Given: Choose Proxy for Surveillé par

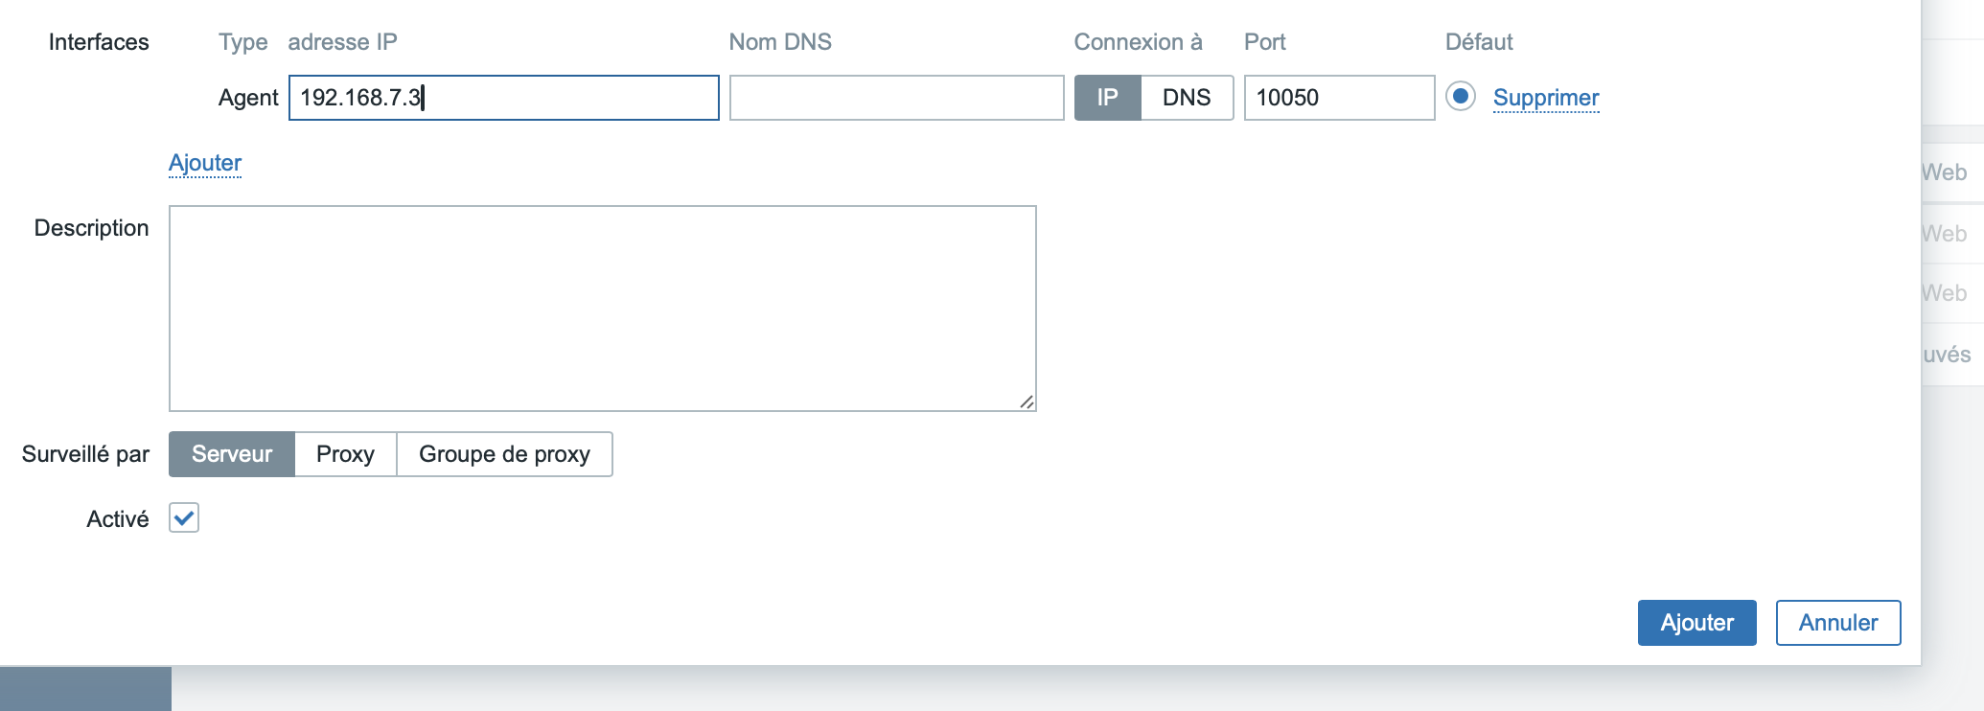Looking at the screenshot, I should pos(345,454).
